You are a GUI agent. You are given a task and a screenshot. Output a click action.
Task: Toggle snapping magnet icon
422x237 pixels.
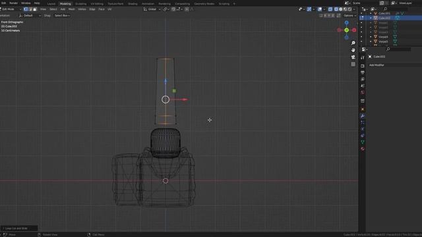click(173, 9)
